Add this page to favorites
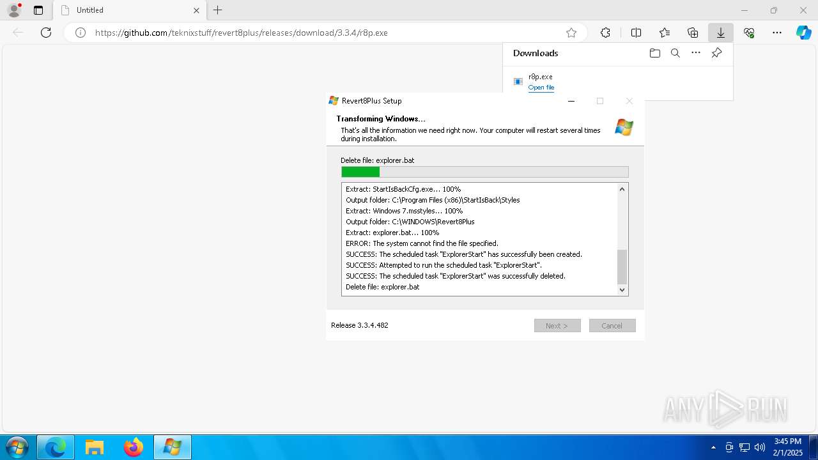 tap(571, 33)
